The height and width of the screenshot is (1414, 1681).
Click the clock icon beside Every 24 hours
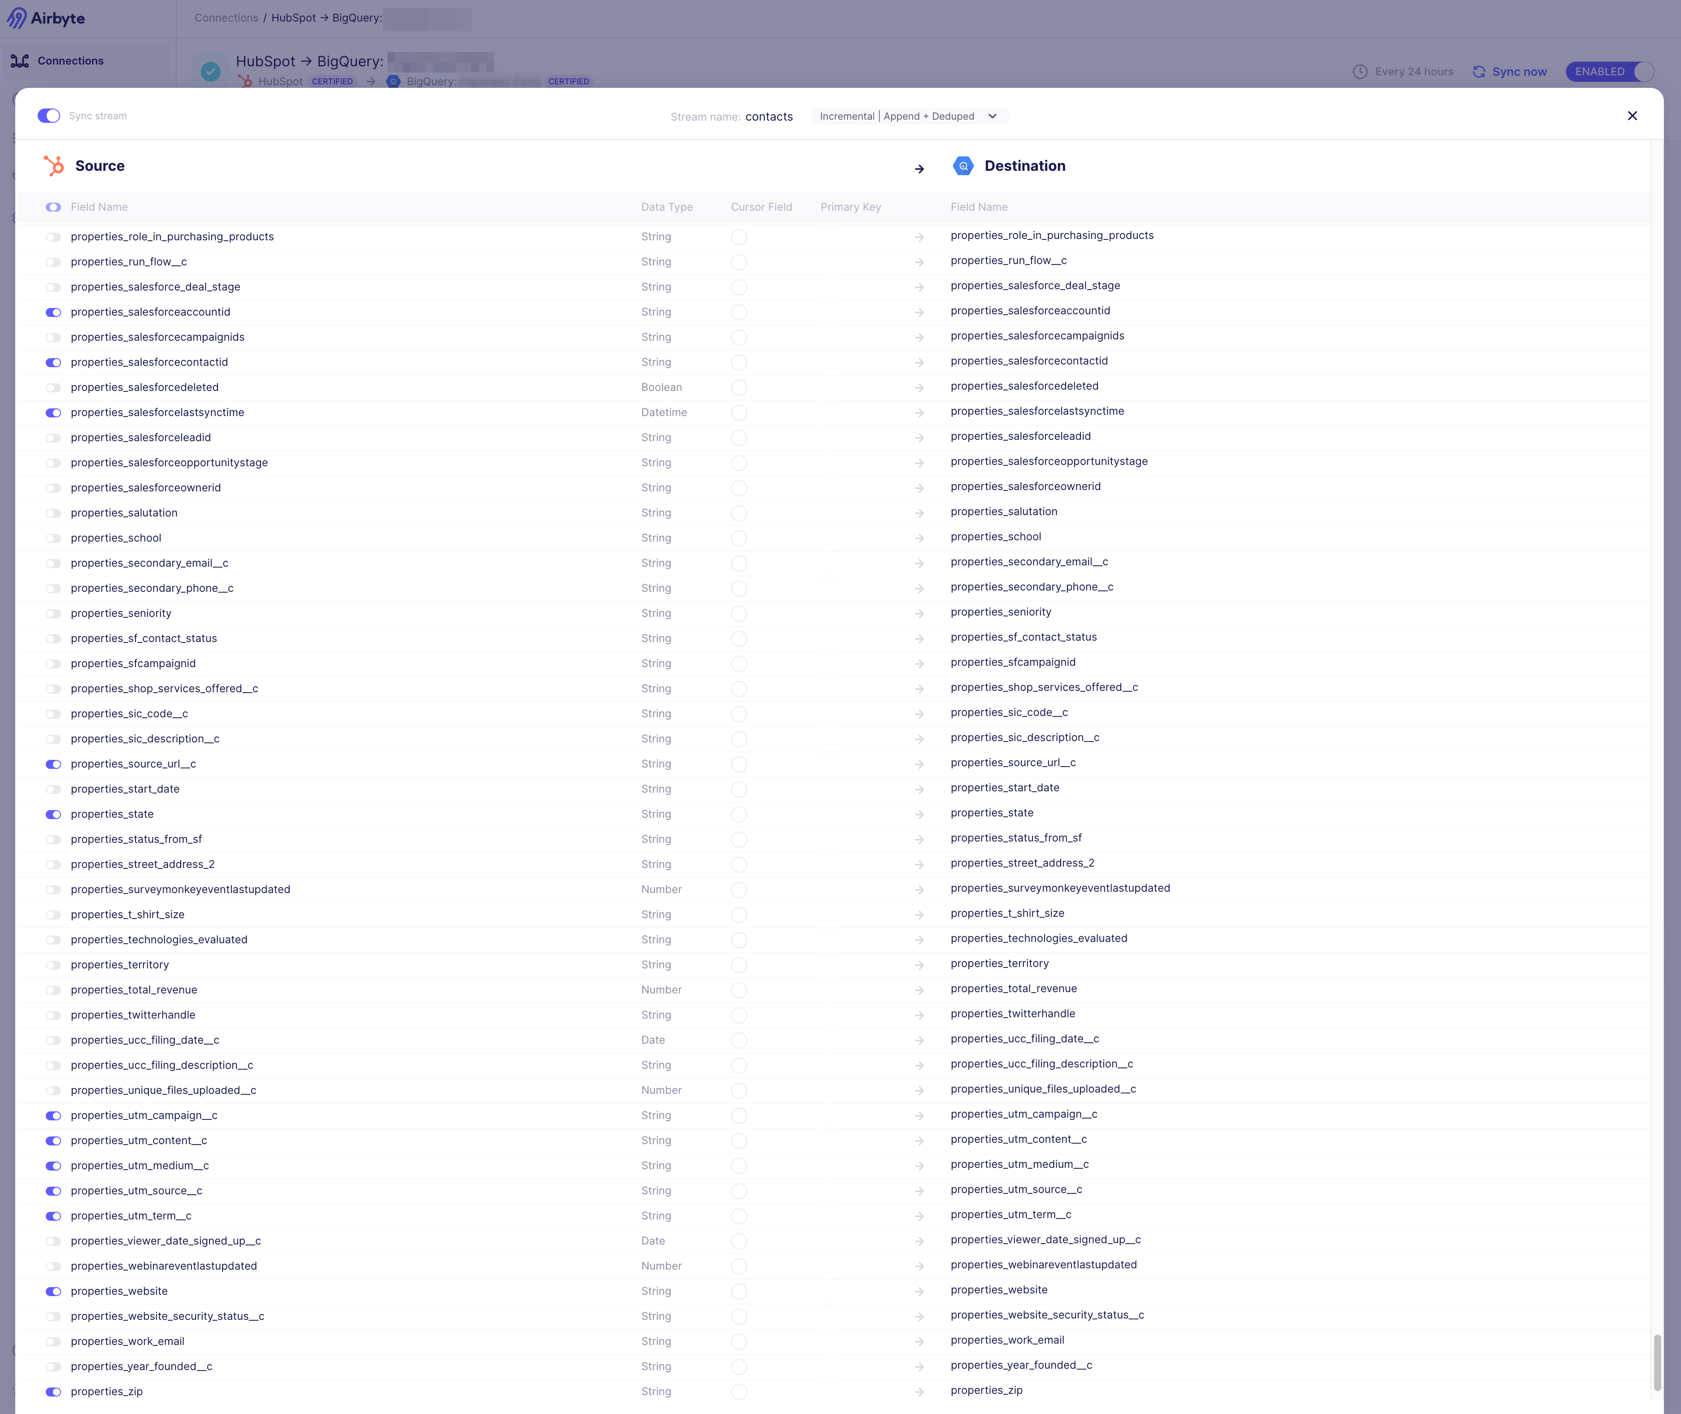1359,71
